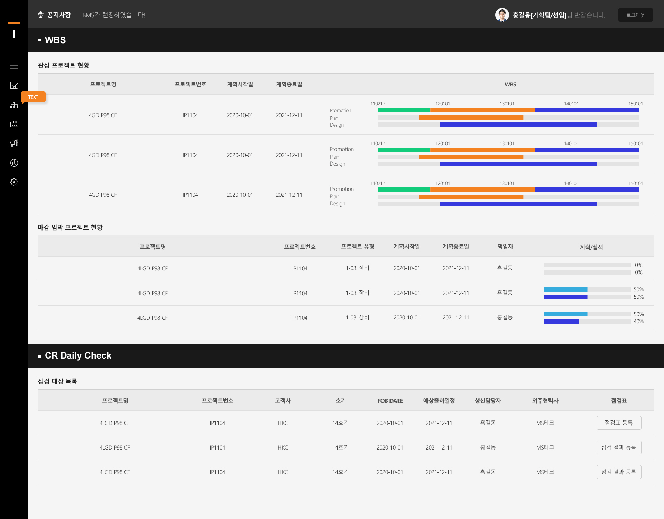Open the BMS launch notice text

click(114, 15)
